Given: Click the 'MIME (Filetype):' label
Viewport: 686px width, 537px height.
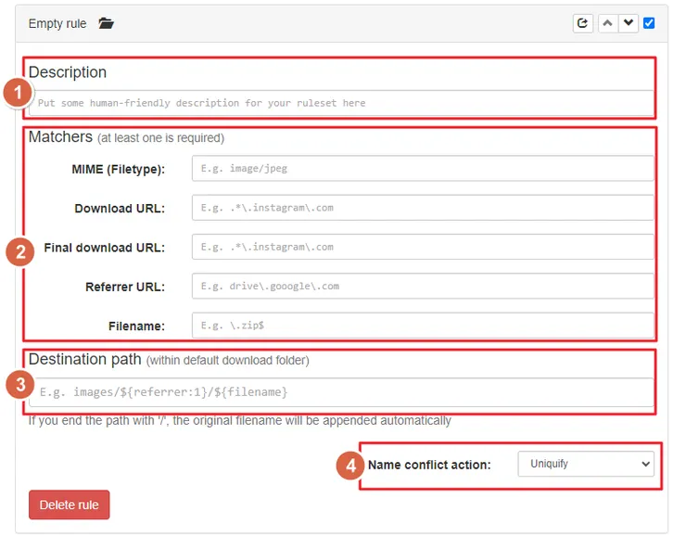Looking at the screenshot, I should pyautogui.click(x=118, y=170).
